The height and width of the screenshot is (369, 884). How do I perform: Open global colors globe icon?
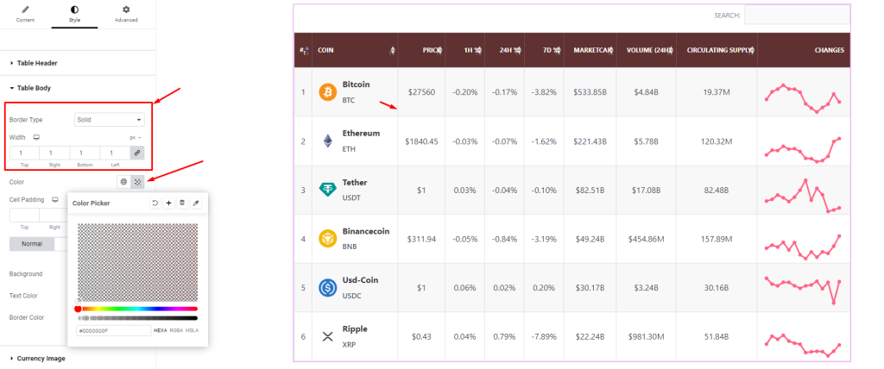click(x=124, y=181)
